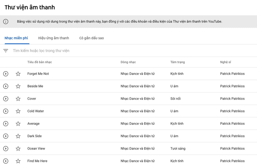Click the library search and filter field
This screenshot has height=166, width=257.
(x=103, y=51)
